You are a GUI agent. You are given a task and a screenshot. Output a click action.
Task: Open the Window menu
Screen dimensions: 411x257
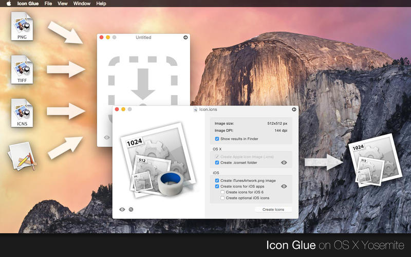point(82,4)
